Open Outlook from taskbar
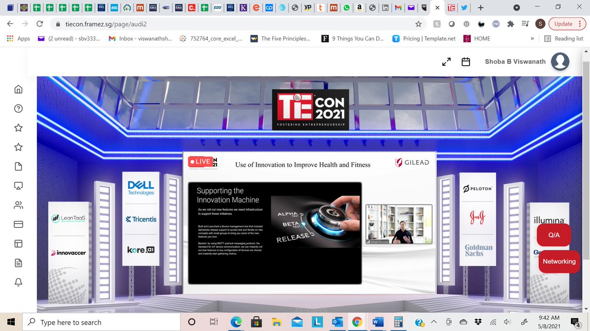This screenshot has height=331, width=590. (x=337, y=322)
